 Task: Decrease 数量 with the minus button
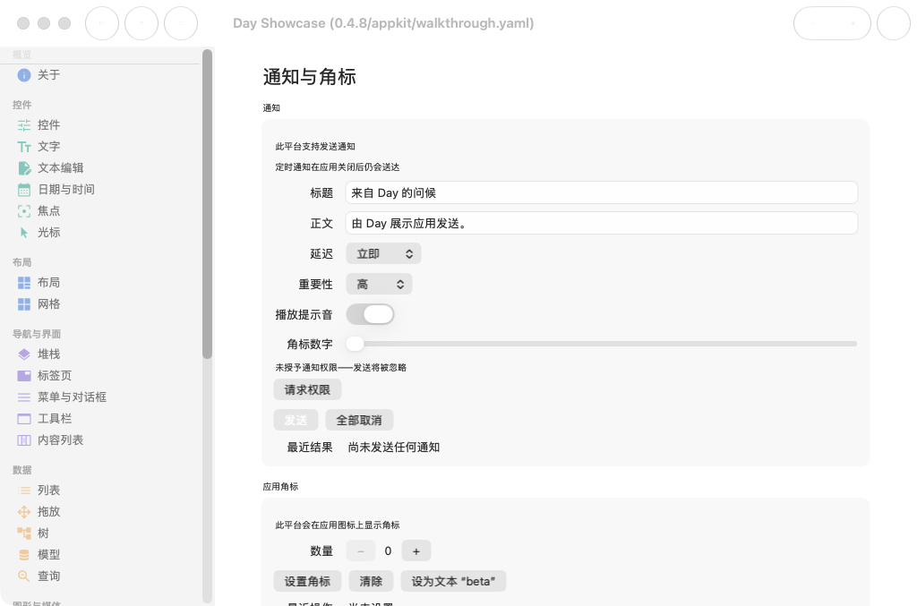360,551
